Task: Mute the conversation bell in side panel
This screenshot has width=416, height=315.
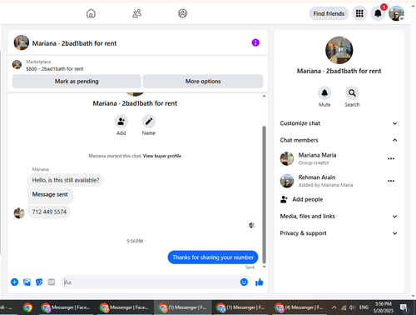Action: click(324, 93)
